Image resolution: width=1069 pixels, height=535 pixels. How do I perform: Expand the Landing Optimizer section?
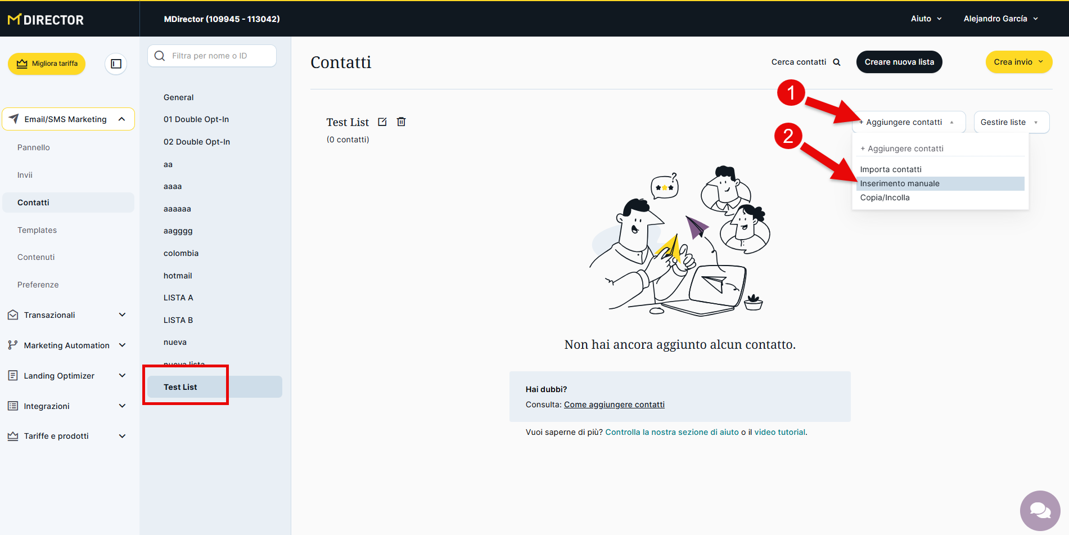coord(122,376)
